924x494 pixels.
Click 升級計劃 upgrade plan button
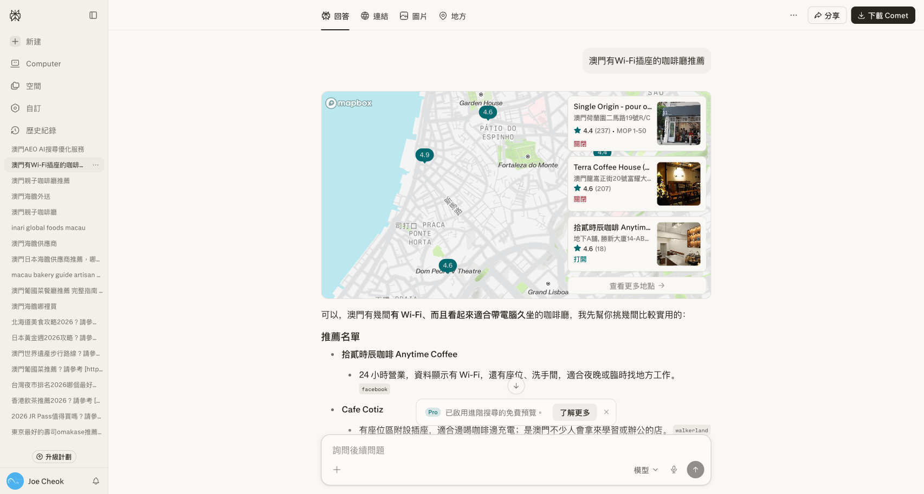click(54, 457)
